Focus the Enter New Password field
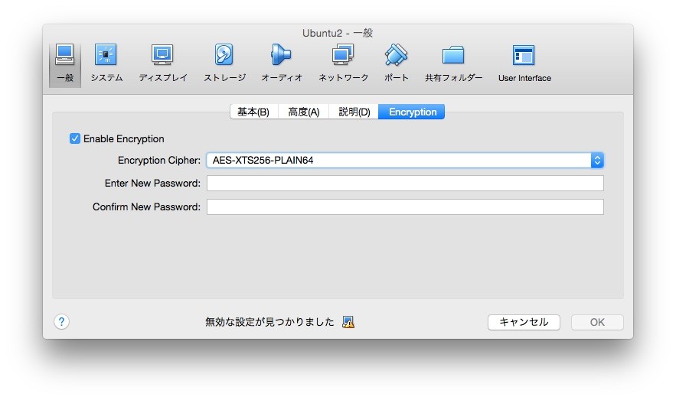Image resolution: width=676 pixels, height=400 pixels. pos(405,183)
